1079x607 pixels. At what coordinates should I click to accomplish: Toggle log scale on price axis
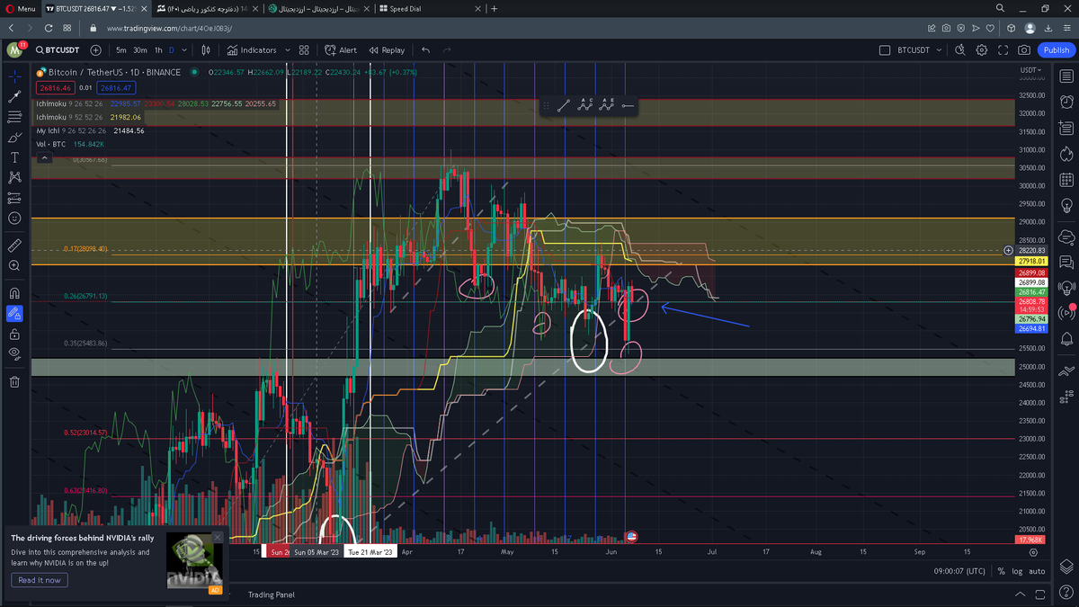pos(1016,571)
